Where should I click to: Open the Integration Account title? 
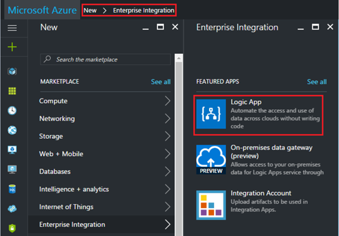click(261, 193)
